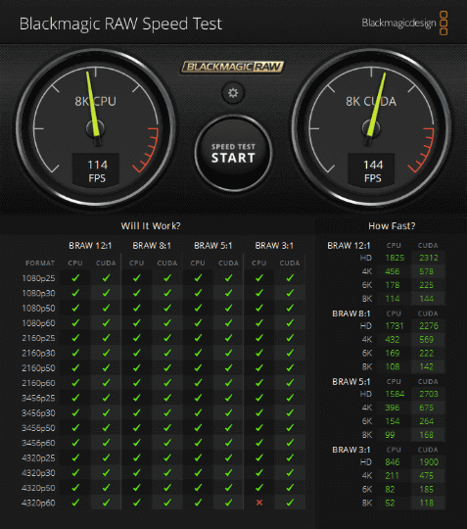Click the Blackmagicdesign logo squares
The width and height of the screenshot is (467, 529).
point(444,23)
